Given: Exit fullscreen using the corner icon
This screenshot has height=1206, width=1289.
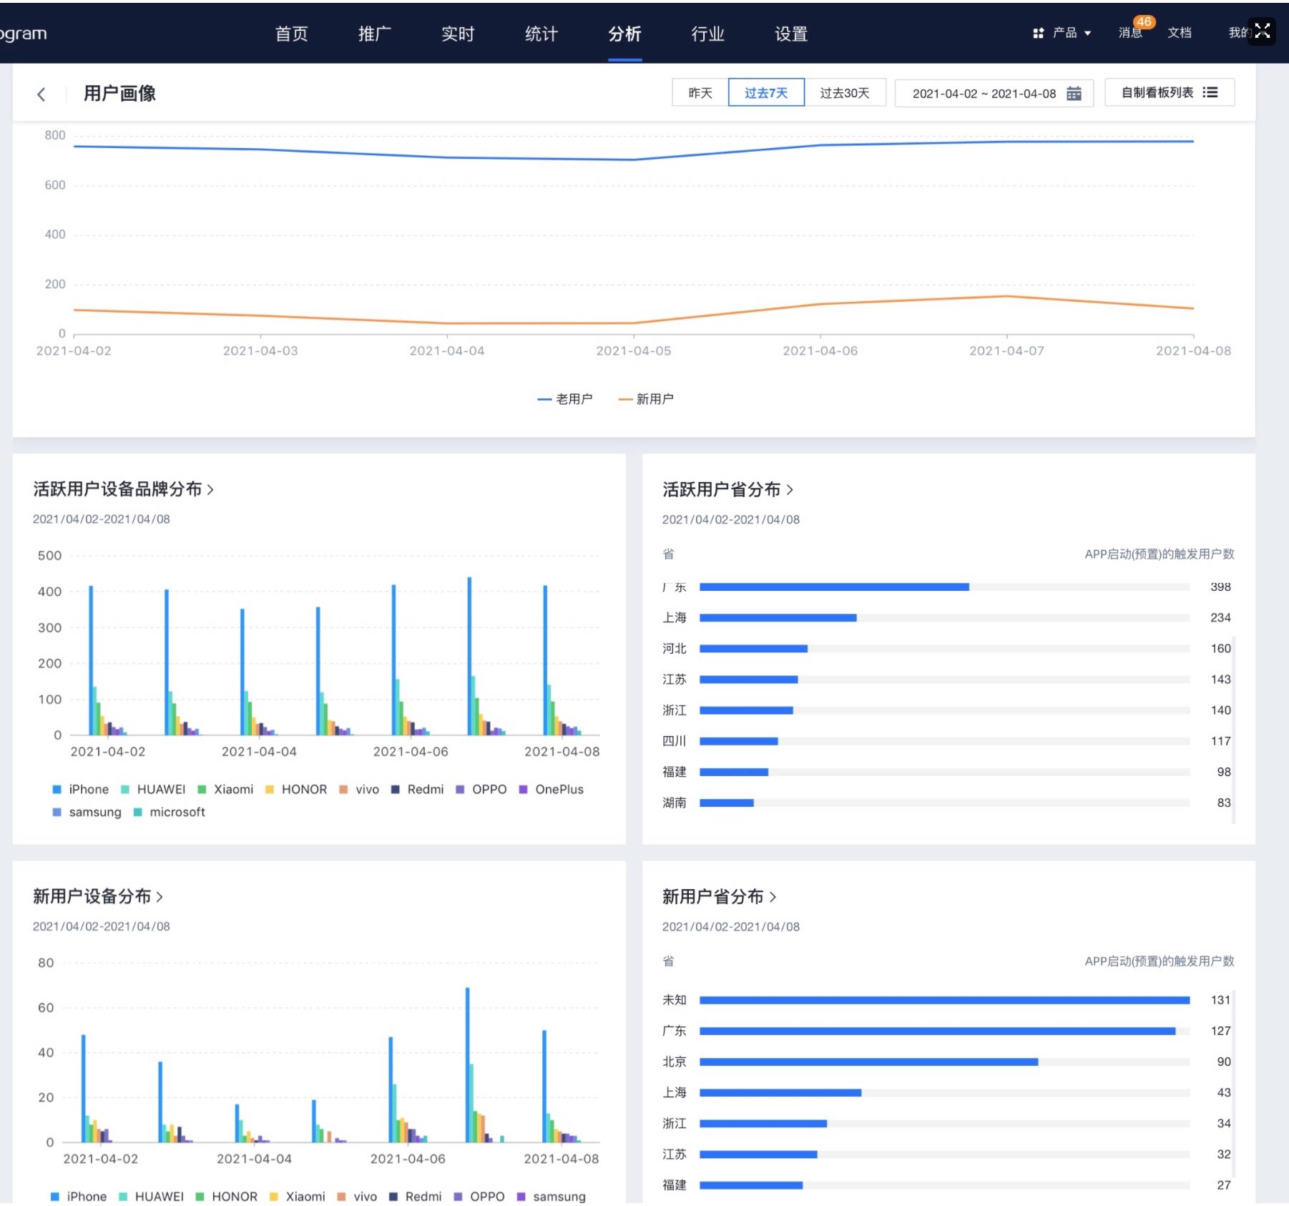Looking at the screenshot, I should [x=1262, y=31].
